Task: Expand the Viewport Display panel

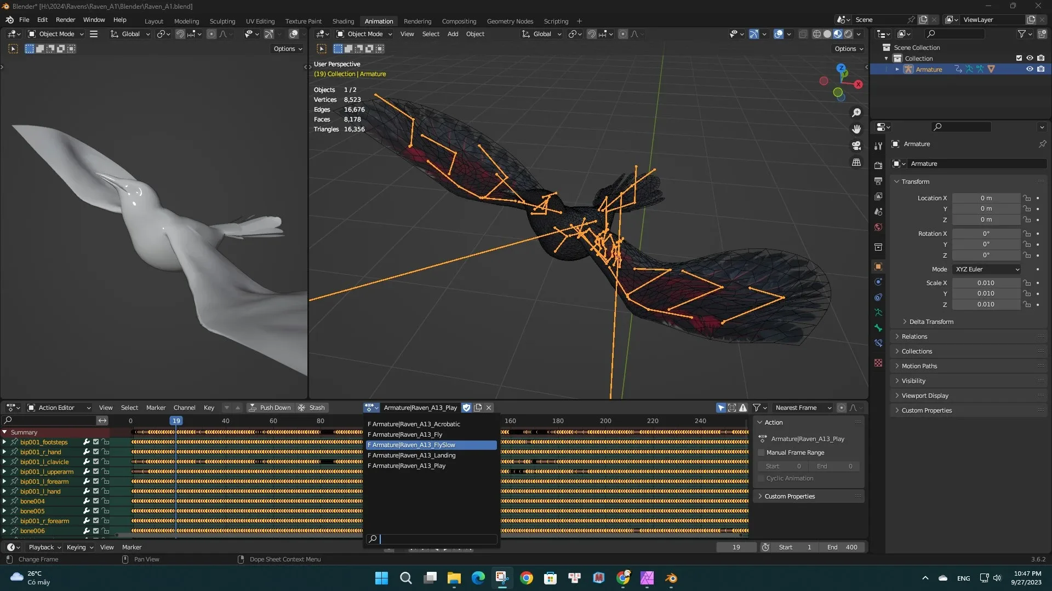Action: (924, 396)
